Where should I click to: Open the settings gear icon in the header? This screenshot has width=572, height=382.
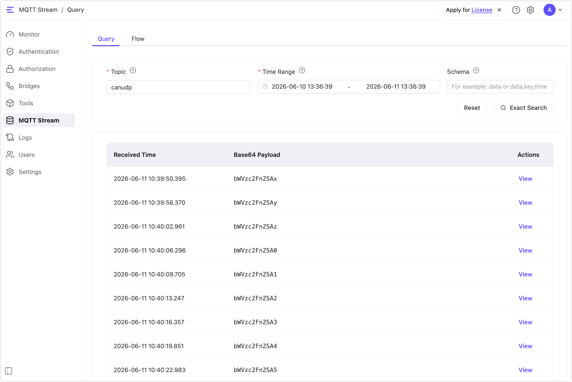pyautogui.click(x=530, y=10)
